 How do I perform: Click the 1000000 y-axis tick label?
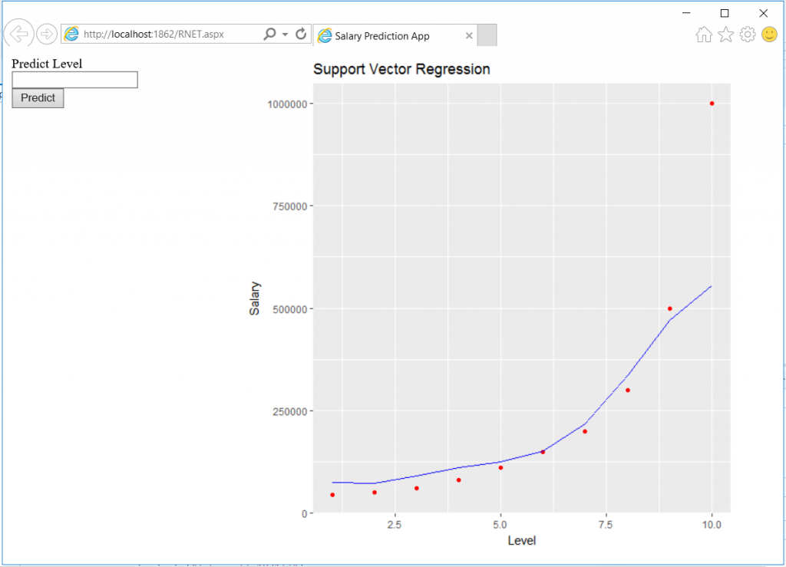[287, 104]
